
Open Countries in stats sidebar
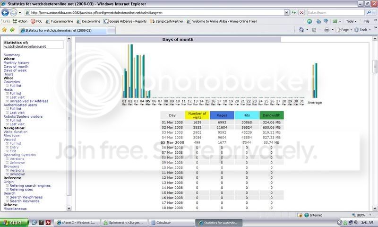tap(11, 82)
